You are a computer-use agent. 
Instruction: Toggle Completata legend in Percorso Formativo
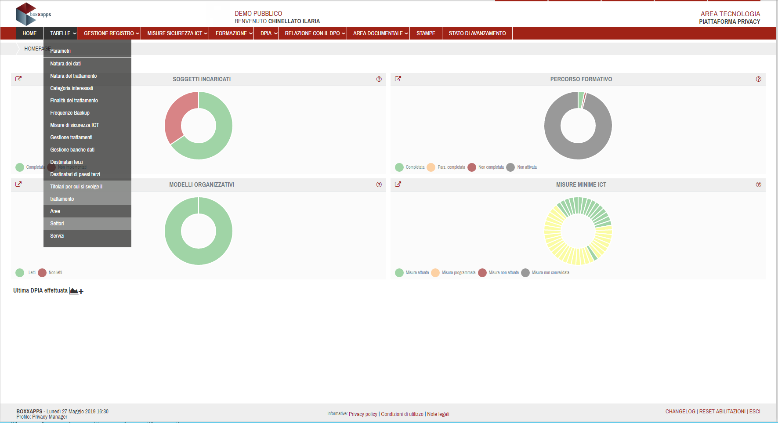click(x=399, y=167)
